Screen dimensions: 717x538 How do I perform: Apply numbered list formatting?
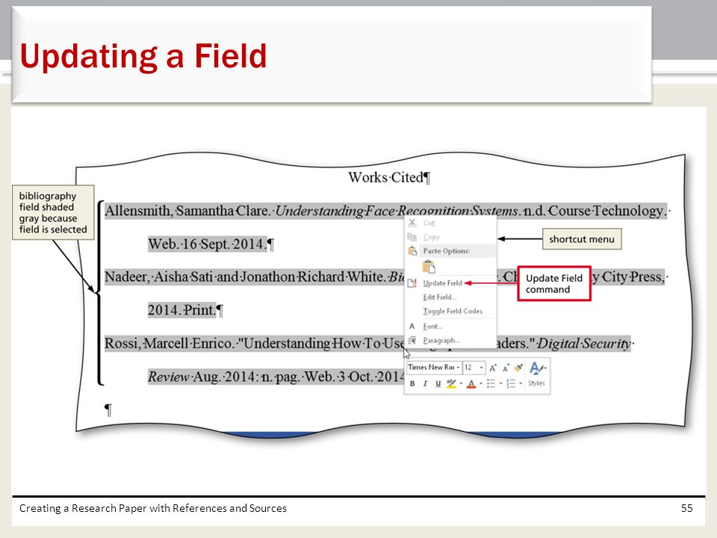pyautogui.click(x=511, y=383)
